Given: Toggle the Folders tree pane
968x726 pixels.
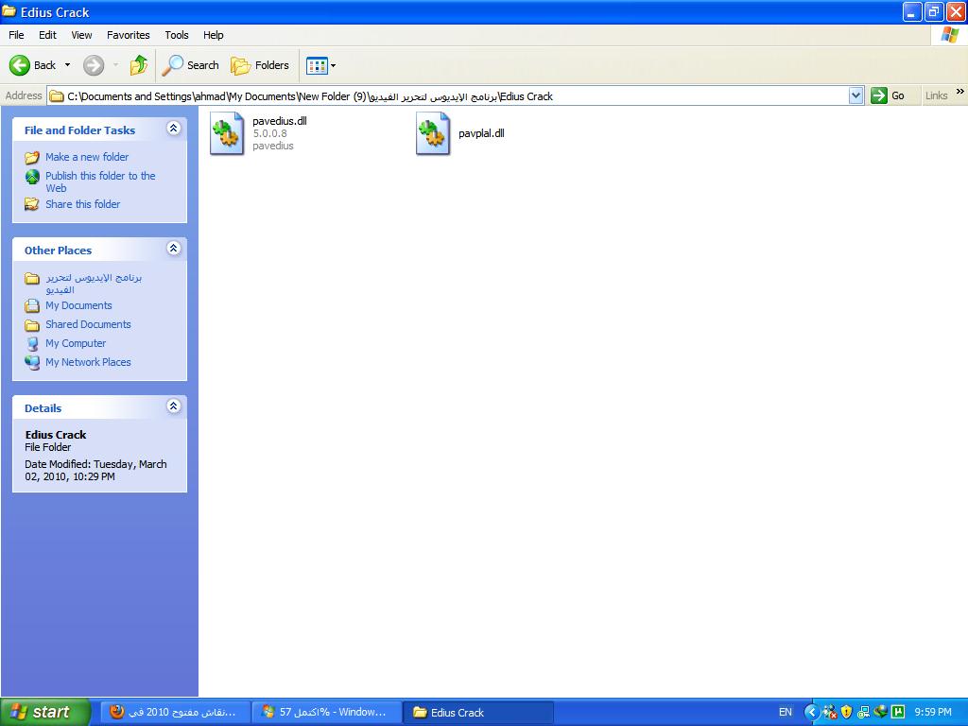Looking at the screenshot, I should (x=260, y=65).
